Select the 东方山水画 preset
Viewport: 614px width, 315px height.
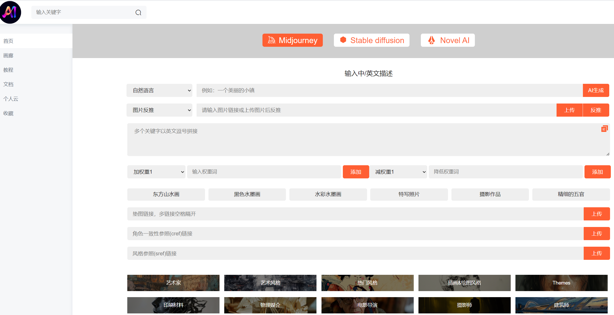pos(166,194)
